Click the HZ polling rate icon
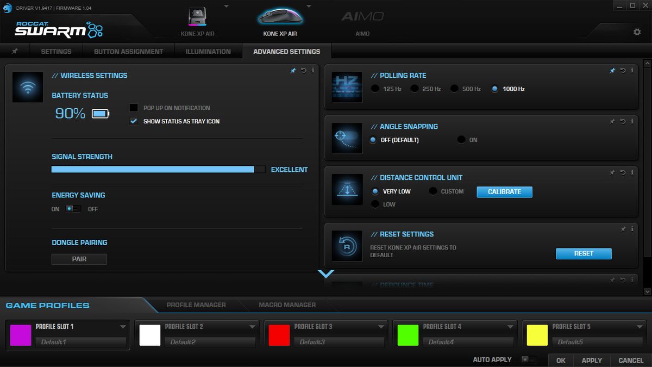Screen dimensions: 652x367 [x=347, y=87]
